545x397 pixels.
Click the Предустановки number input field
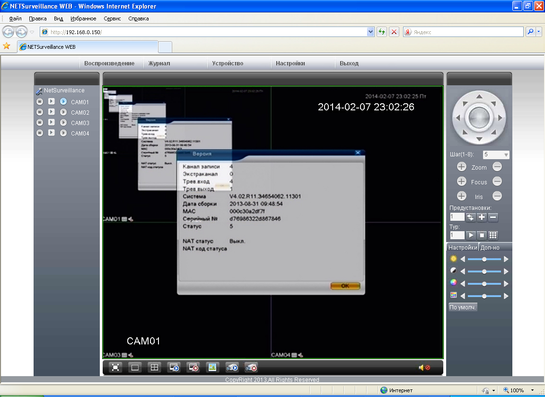457,217
